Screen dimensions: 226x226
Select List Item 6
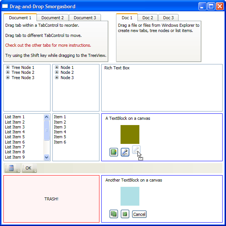(15, 142)
